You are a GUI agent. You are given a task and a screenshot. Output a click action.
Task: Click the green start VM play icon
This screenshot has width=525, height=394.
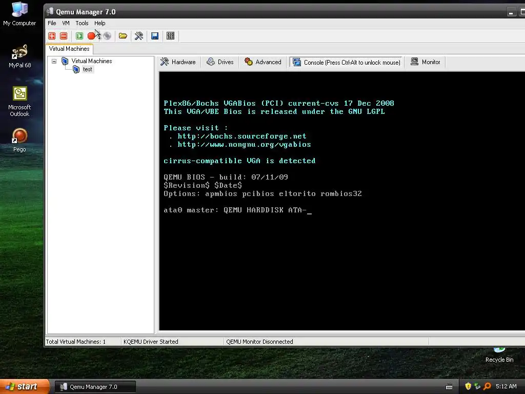79,36
